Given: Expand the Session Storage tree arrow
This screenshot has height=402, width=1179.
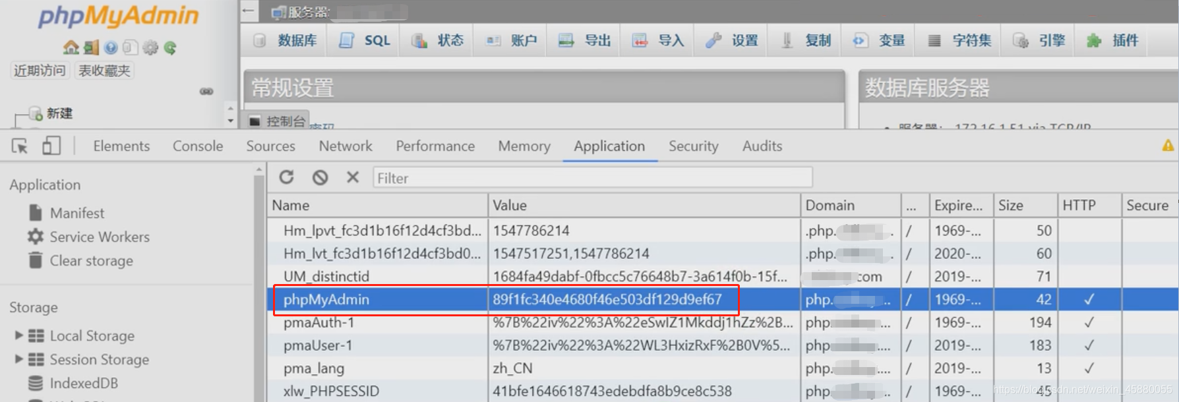Looking at the screenshot, I should (19, 359).
